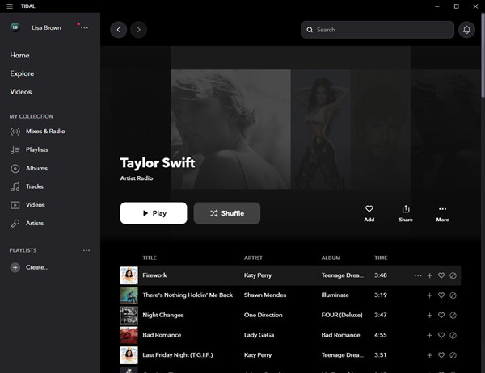Open One Direction artist link

(264, 315)
